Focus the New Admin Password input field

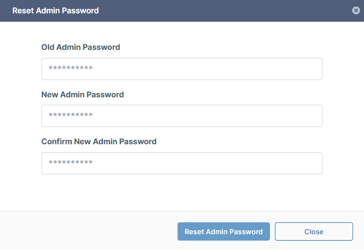[182, 116]
